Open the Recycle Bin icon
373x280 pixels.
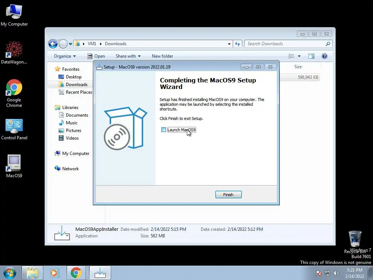pos(355,242)
